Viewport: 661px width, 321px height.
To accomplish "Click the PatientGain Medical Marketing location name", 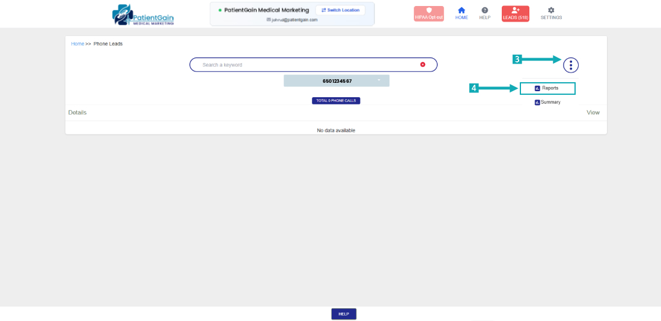I will click(267, 10).
